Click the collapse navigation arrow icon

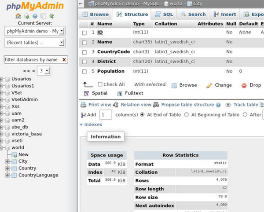81,4
